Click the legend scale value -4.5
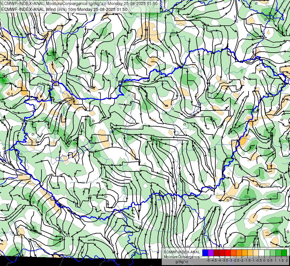Viewport: 290px width, 266px height. coord(214,260)
